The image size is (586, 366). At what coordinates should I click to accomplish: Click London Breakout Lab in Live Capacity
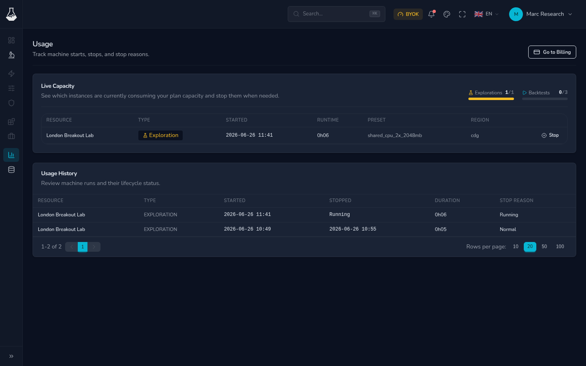(70, 135)
